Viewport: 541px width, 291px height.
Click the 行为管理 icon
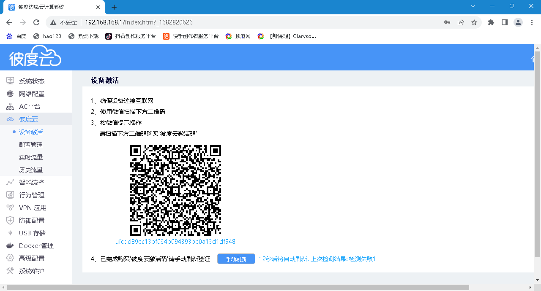(x=10, y=195)
